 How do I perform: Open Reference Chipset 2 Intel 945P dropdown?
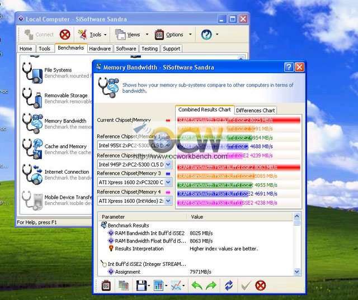tap(168, 164)
